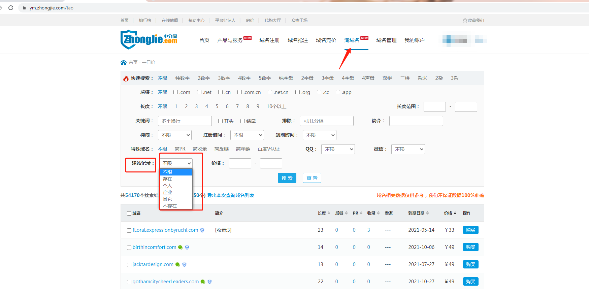Go to 域名管理 in the main navigation

pyautogui.click(x=386, y=40)
